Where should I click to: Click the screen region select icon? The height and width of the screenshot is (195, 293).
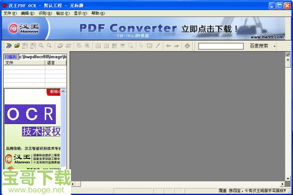coord(150,46)
